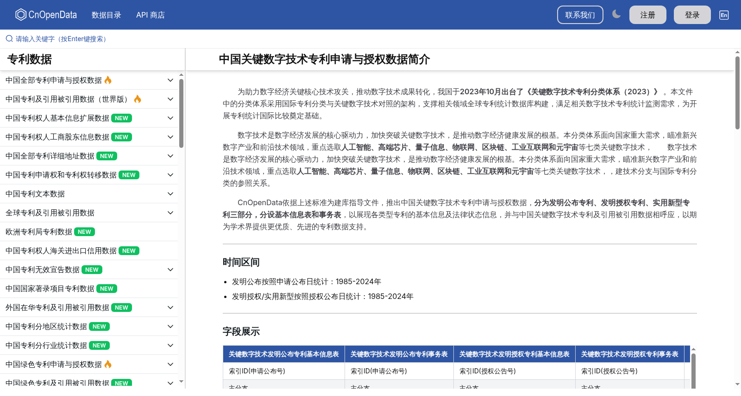741x396 pixels.
Task: Click NEW badge on 中国国家著录项目专利数据
Action: pyautogui.click(x=107, y=288)
